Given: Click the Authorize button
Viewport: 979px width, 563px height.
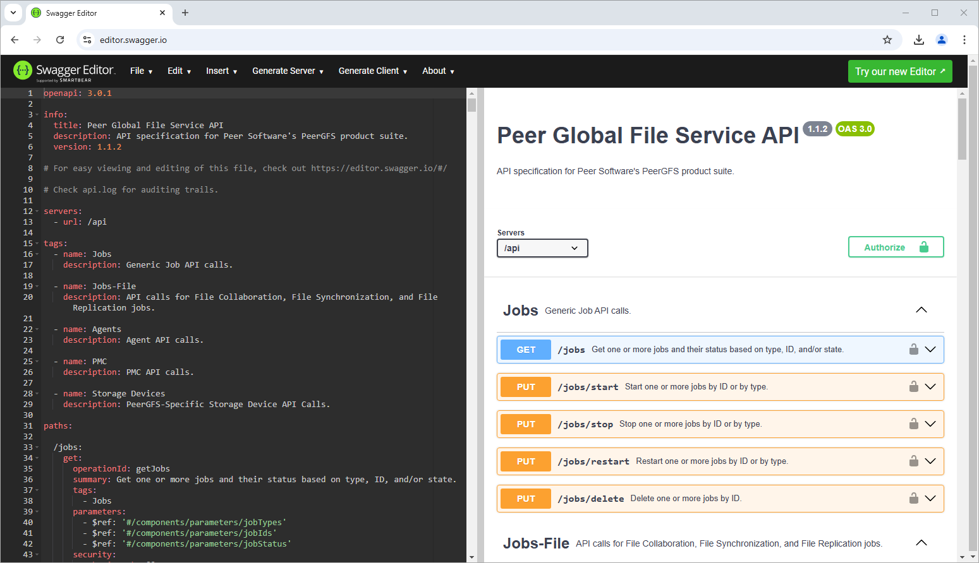Looking at the screenshot, I should [896, 247].
